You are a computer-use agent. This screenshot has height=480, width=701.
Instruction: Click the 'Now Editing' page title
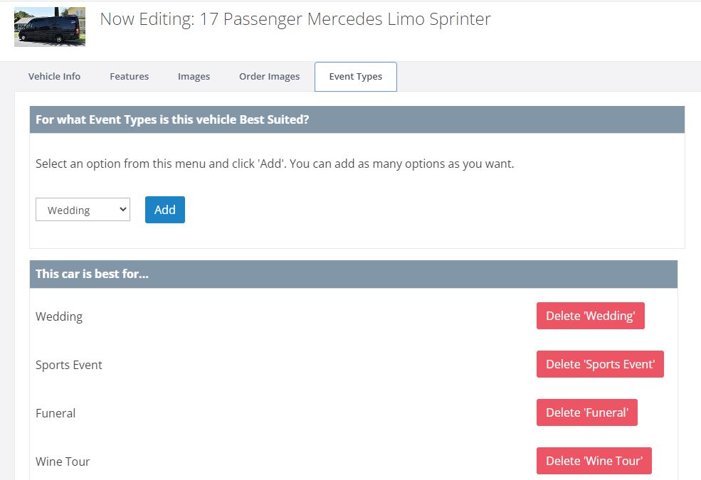pyautogui.click(x=295, y=19)
